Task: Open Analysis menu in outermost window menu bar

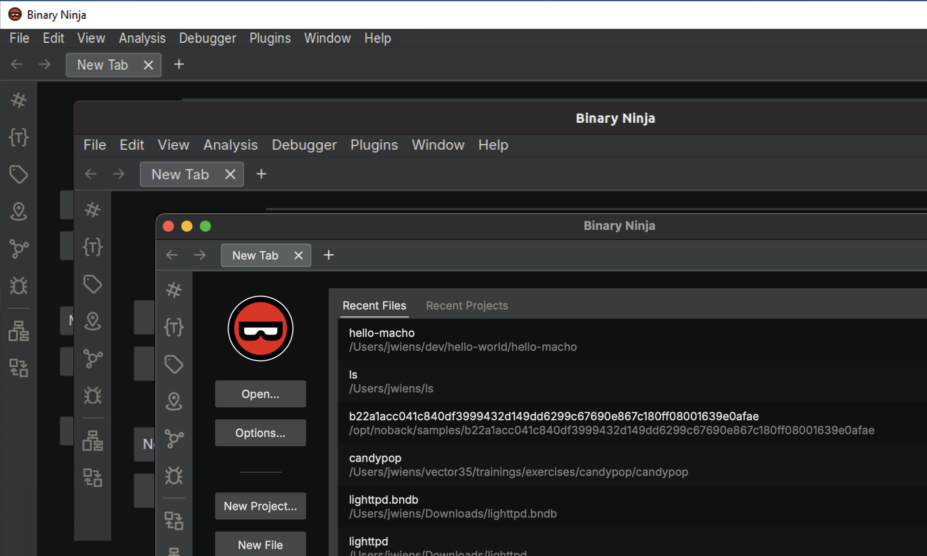Action: click(142, 38)
